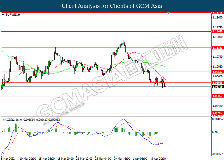Click the 1.12080 axis price value
Screen dimensions: 224x160
[x=218, y=37]
